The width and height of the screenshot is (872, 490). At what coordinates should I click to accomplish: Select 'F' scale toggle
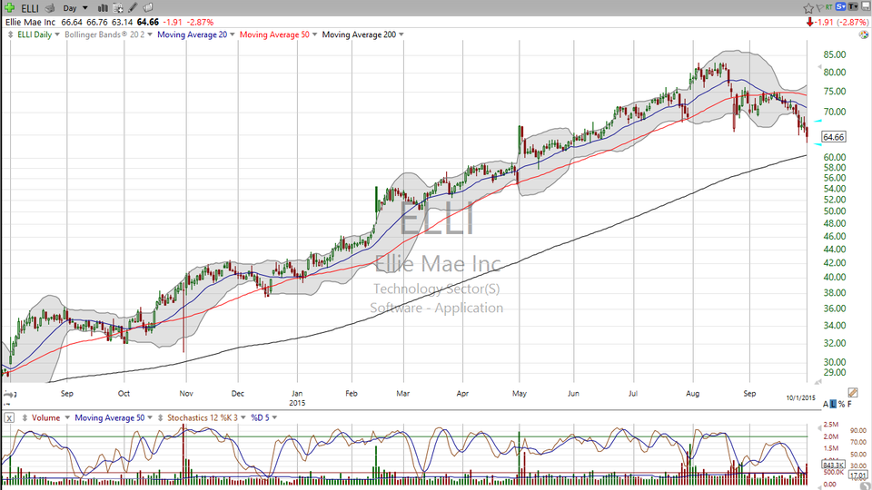(x=850, y=404)
